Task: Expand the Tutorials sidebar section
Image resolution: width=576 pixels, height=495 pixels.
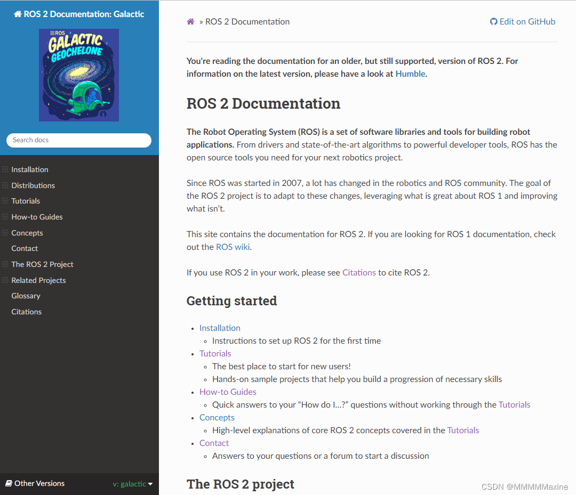Action: (x=5, y=201)
